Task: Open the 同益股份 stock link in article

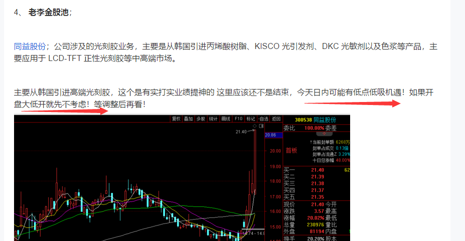Action: pos(30,46)
